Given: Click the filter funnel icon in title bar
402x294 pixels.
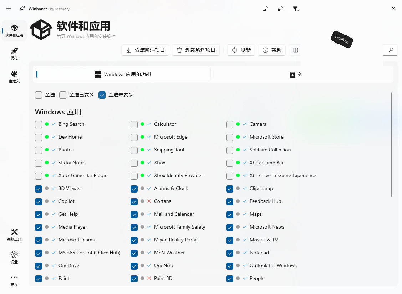Looking at the screenshot, I should click(296, 9).
